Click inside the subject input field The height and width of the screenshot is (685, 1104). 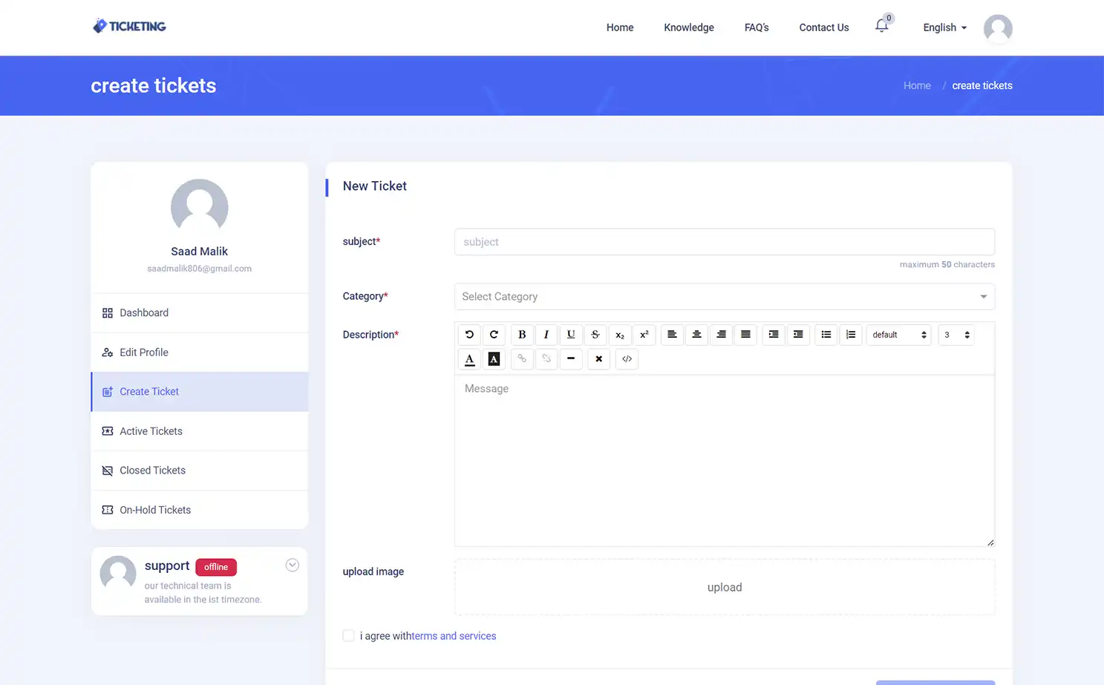724,241
